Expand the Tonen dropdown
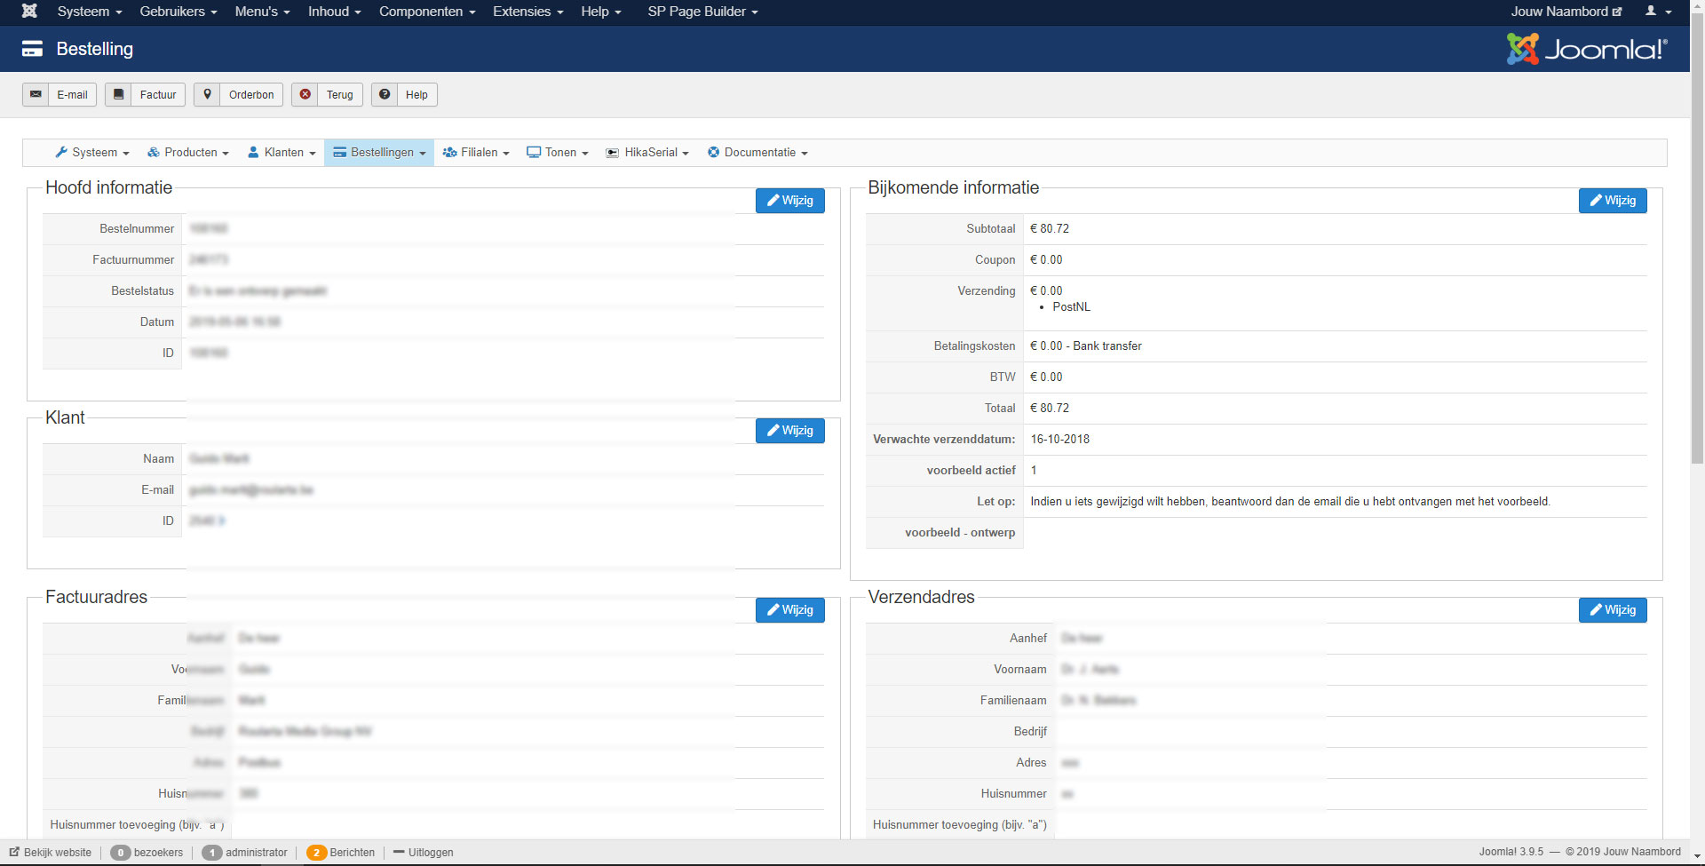 click(x=558, y=153)
